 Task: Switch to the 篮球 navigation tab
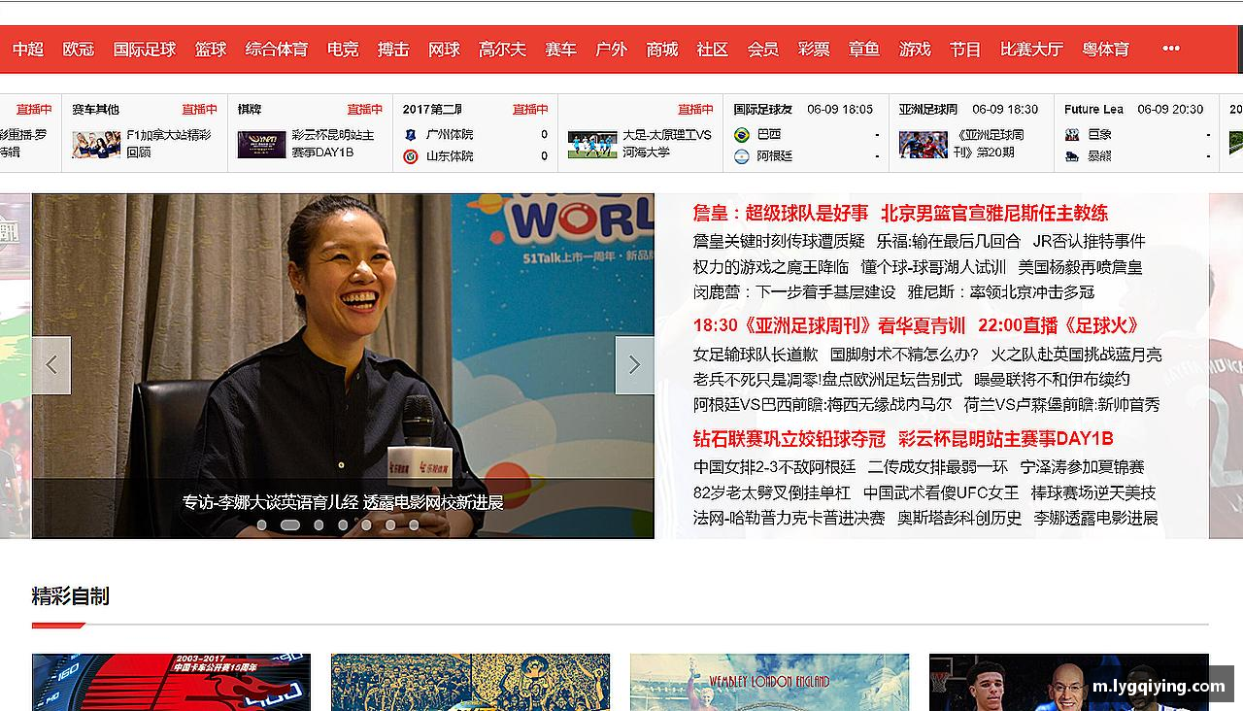[211, 49]
